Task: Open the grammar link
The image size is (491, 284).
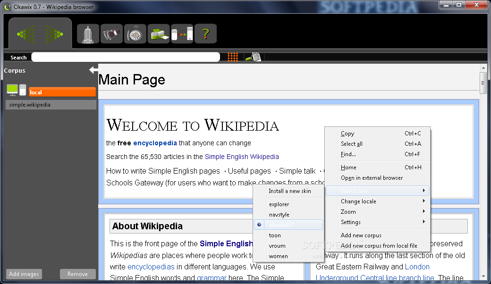Action: [x=212, y=278]
